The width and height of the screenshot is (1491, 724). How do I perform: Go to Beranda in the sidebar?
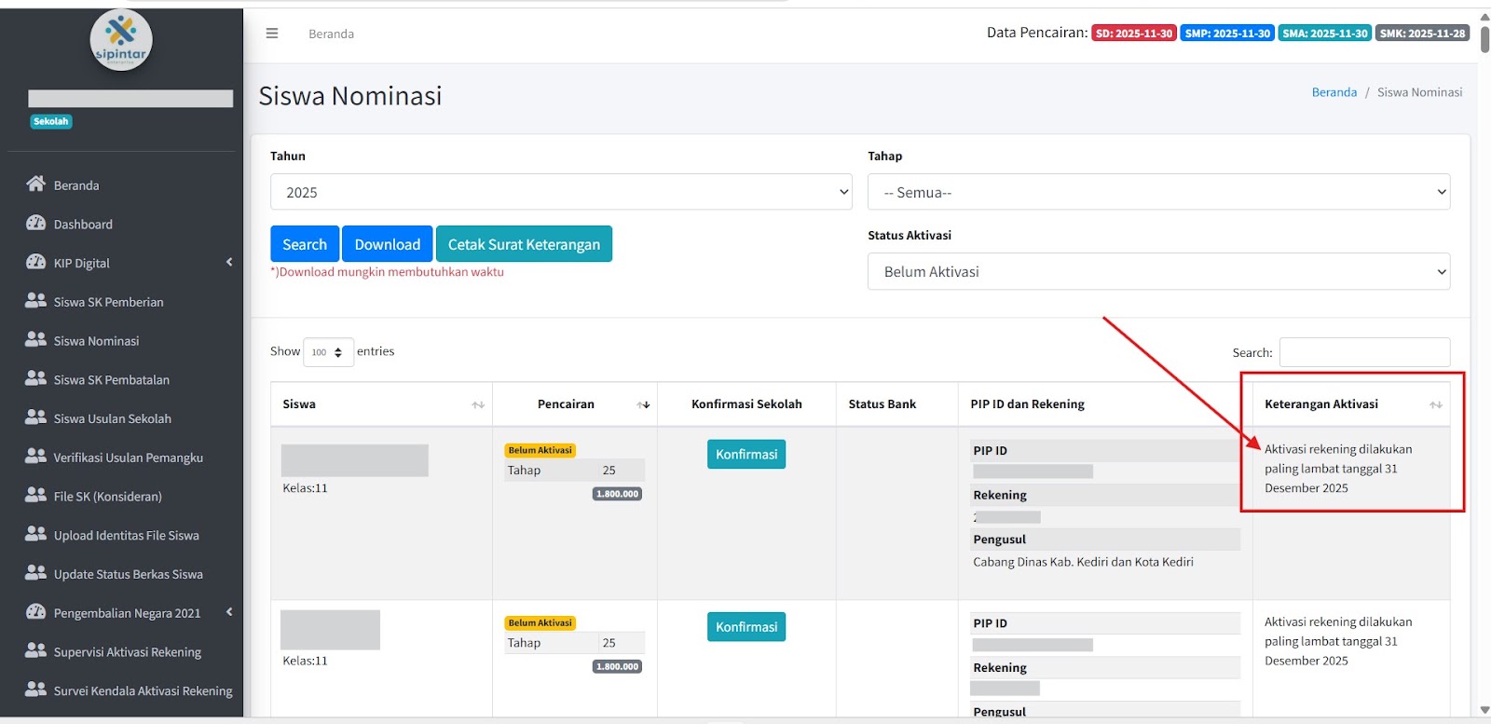pos(76,185)
